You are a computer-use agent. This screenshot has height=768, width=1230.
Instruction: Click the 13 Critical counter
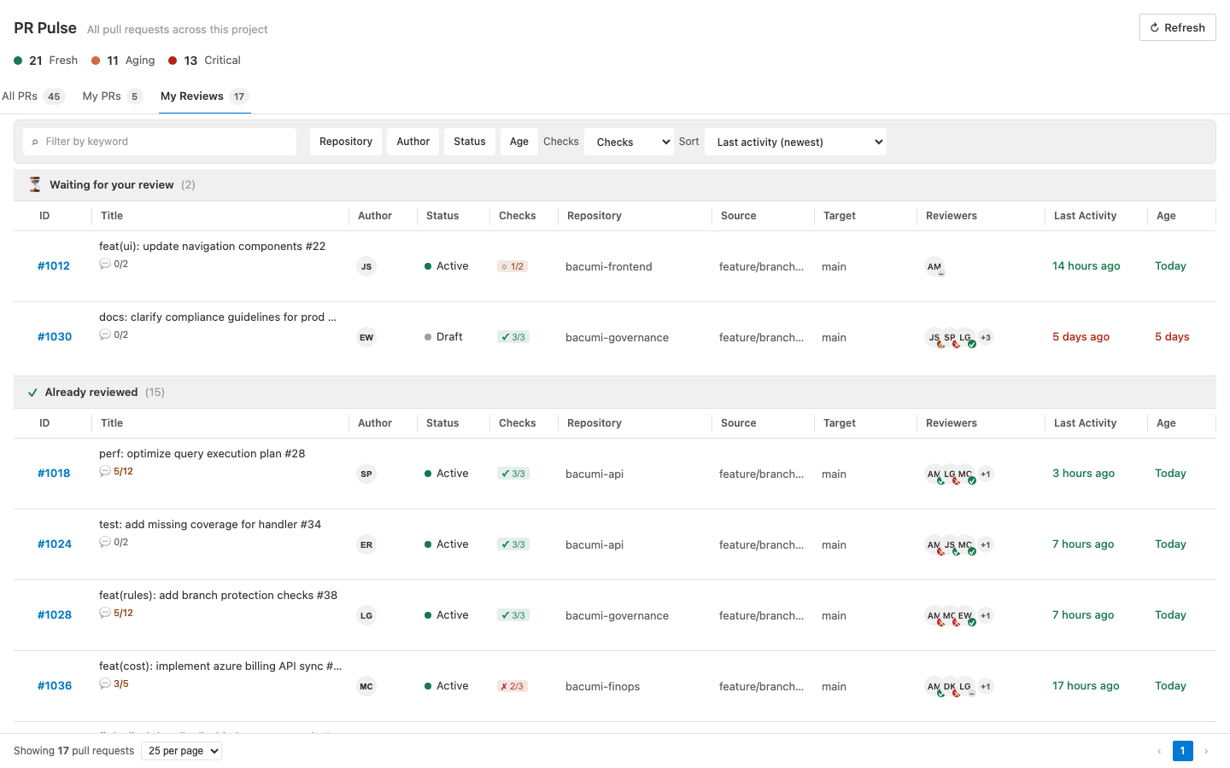click(205, 61)
